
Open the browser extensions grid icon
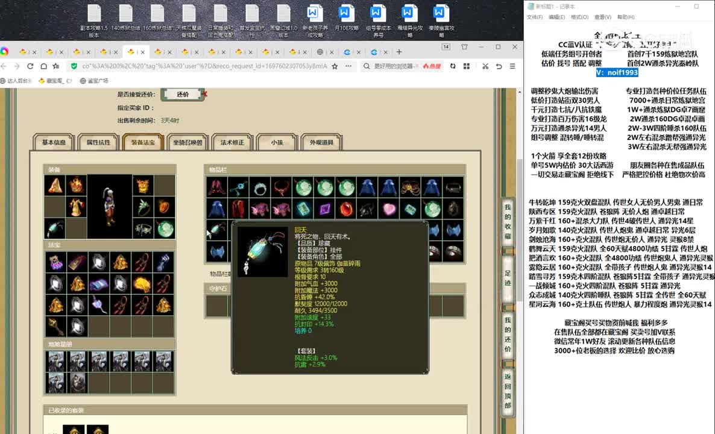tap(467, 66)
